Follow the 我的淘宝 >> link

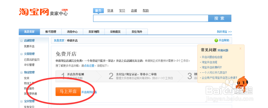coord(224,32)
